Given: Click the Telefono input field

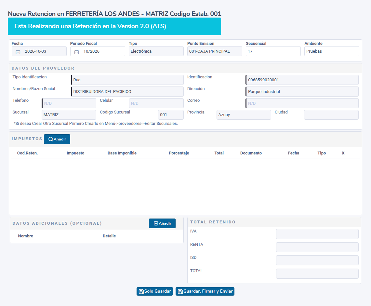Looking at the screenshot, I should click(x=69, y=103).
